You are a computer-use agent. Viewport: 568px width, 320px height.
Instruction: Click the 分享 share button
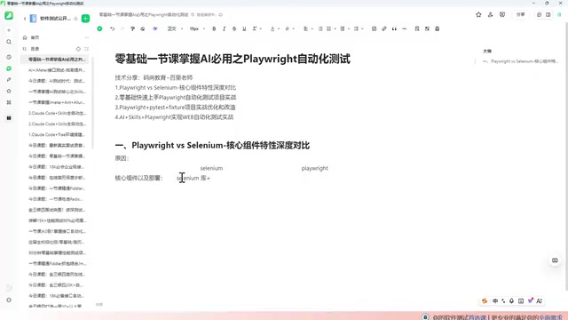(x=520, y=15)
